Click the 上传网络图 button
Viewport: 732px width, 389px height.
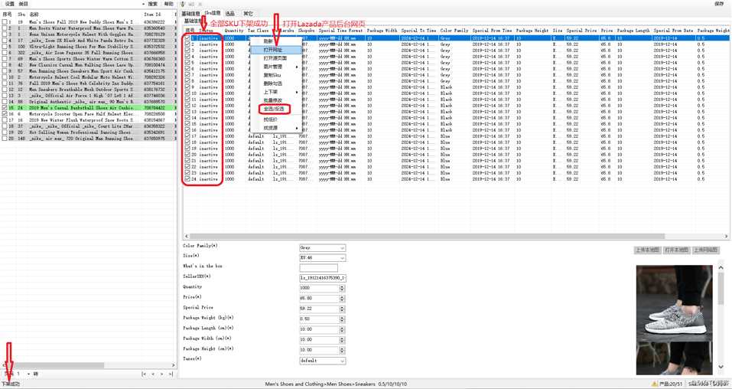coord(706,250)
